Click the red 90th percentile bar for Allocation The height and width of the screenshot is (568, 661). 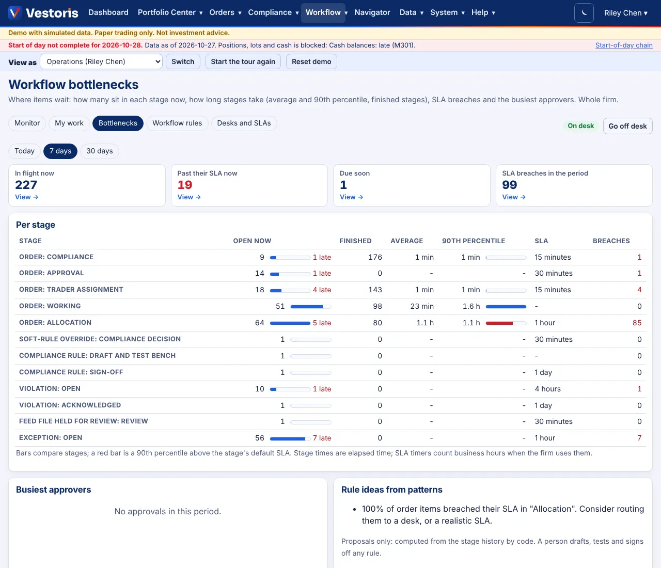(506, 323)
